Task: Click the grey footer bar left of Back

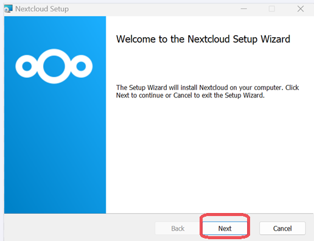Action: [79, 228]
